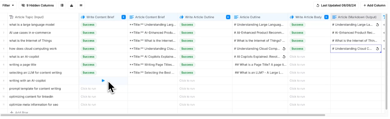Image resolution: width=390 pixels, height=119 pixels.
Task: Click lightning icon of Write Article Body header
Action: pyautogui.click(x=292, y=17)
